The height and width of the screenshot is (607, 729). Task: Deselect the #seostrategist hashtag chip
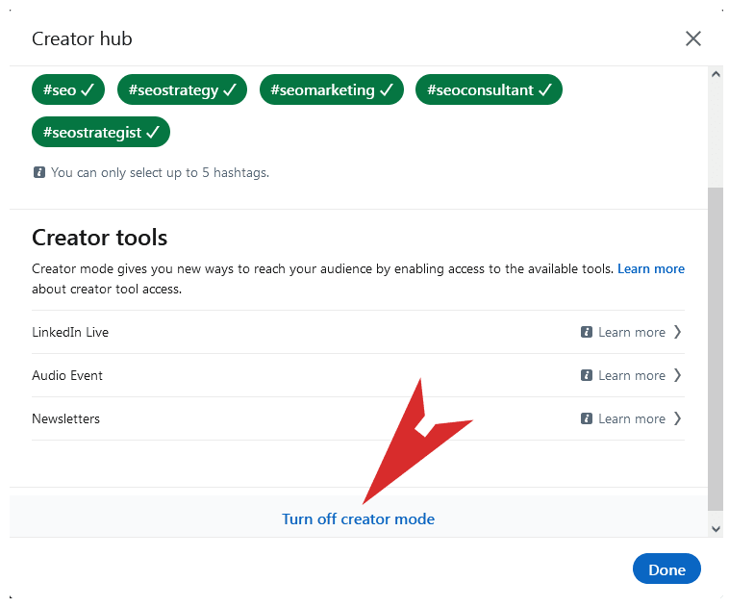101,132
